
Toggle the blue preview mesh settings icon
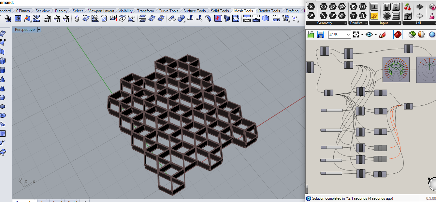pos(432,34)
